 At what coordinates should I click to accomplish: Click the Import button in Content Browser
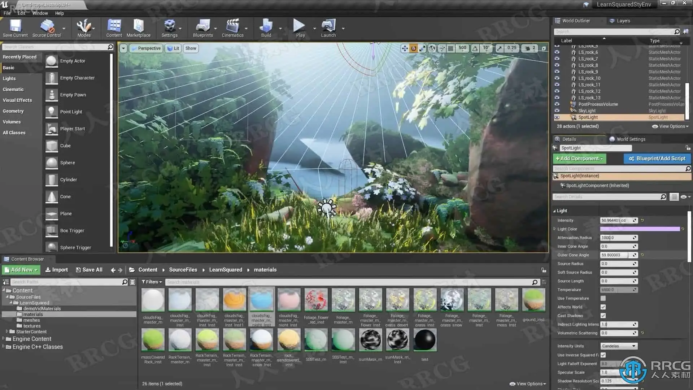57,270
